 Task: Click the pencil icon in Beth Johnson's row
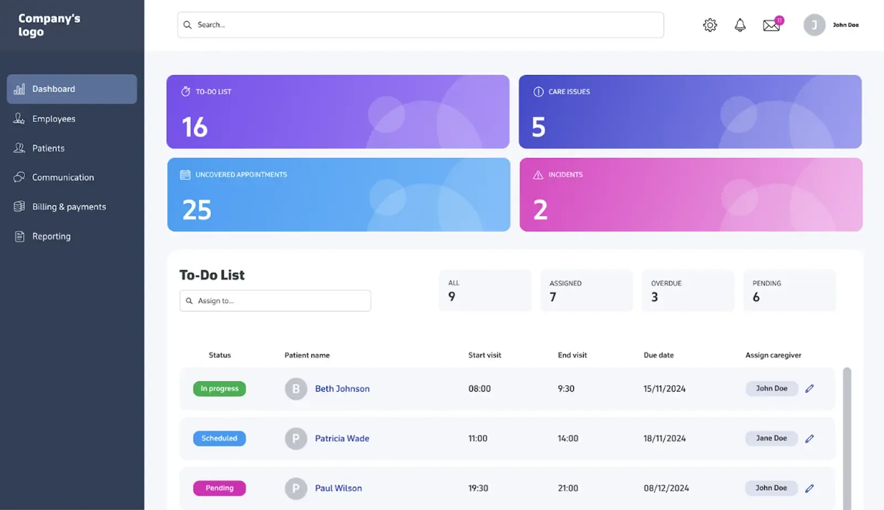tap(809, 389)
